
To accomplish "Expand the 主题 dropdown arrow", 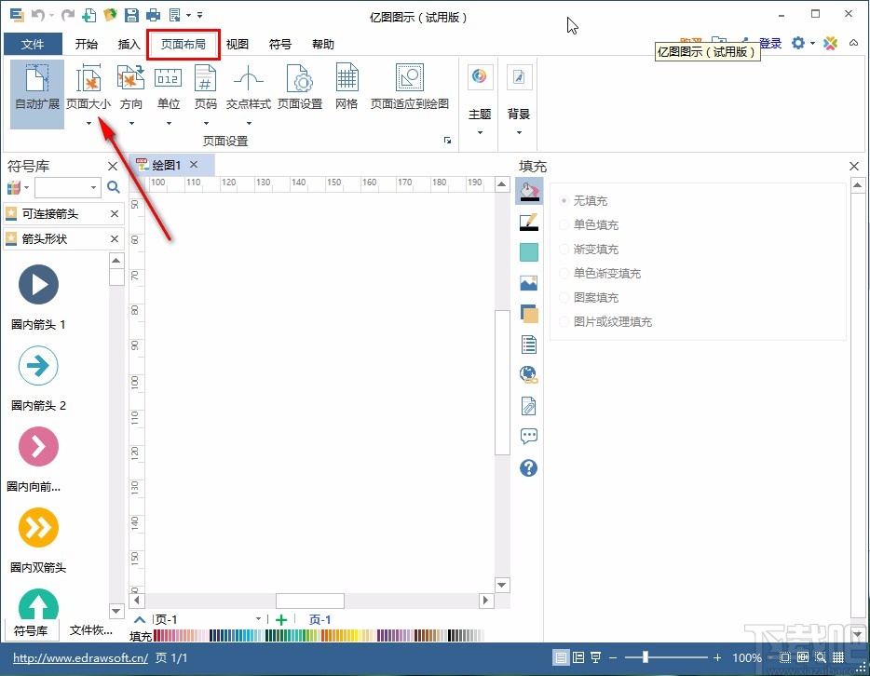I will point(480,132).
